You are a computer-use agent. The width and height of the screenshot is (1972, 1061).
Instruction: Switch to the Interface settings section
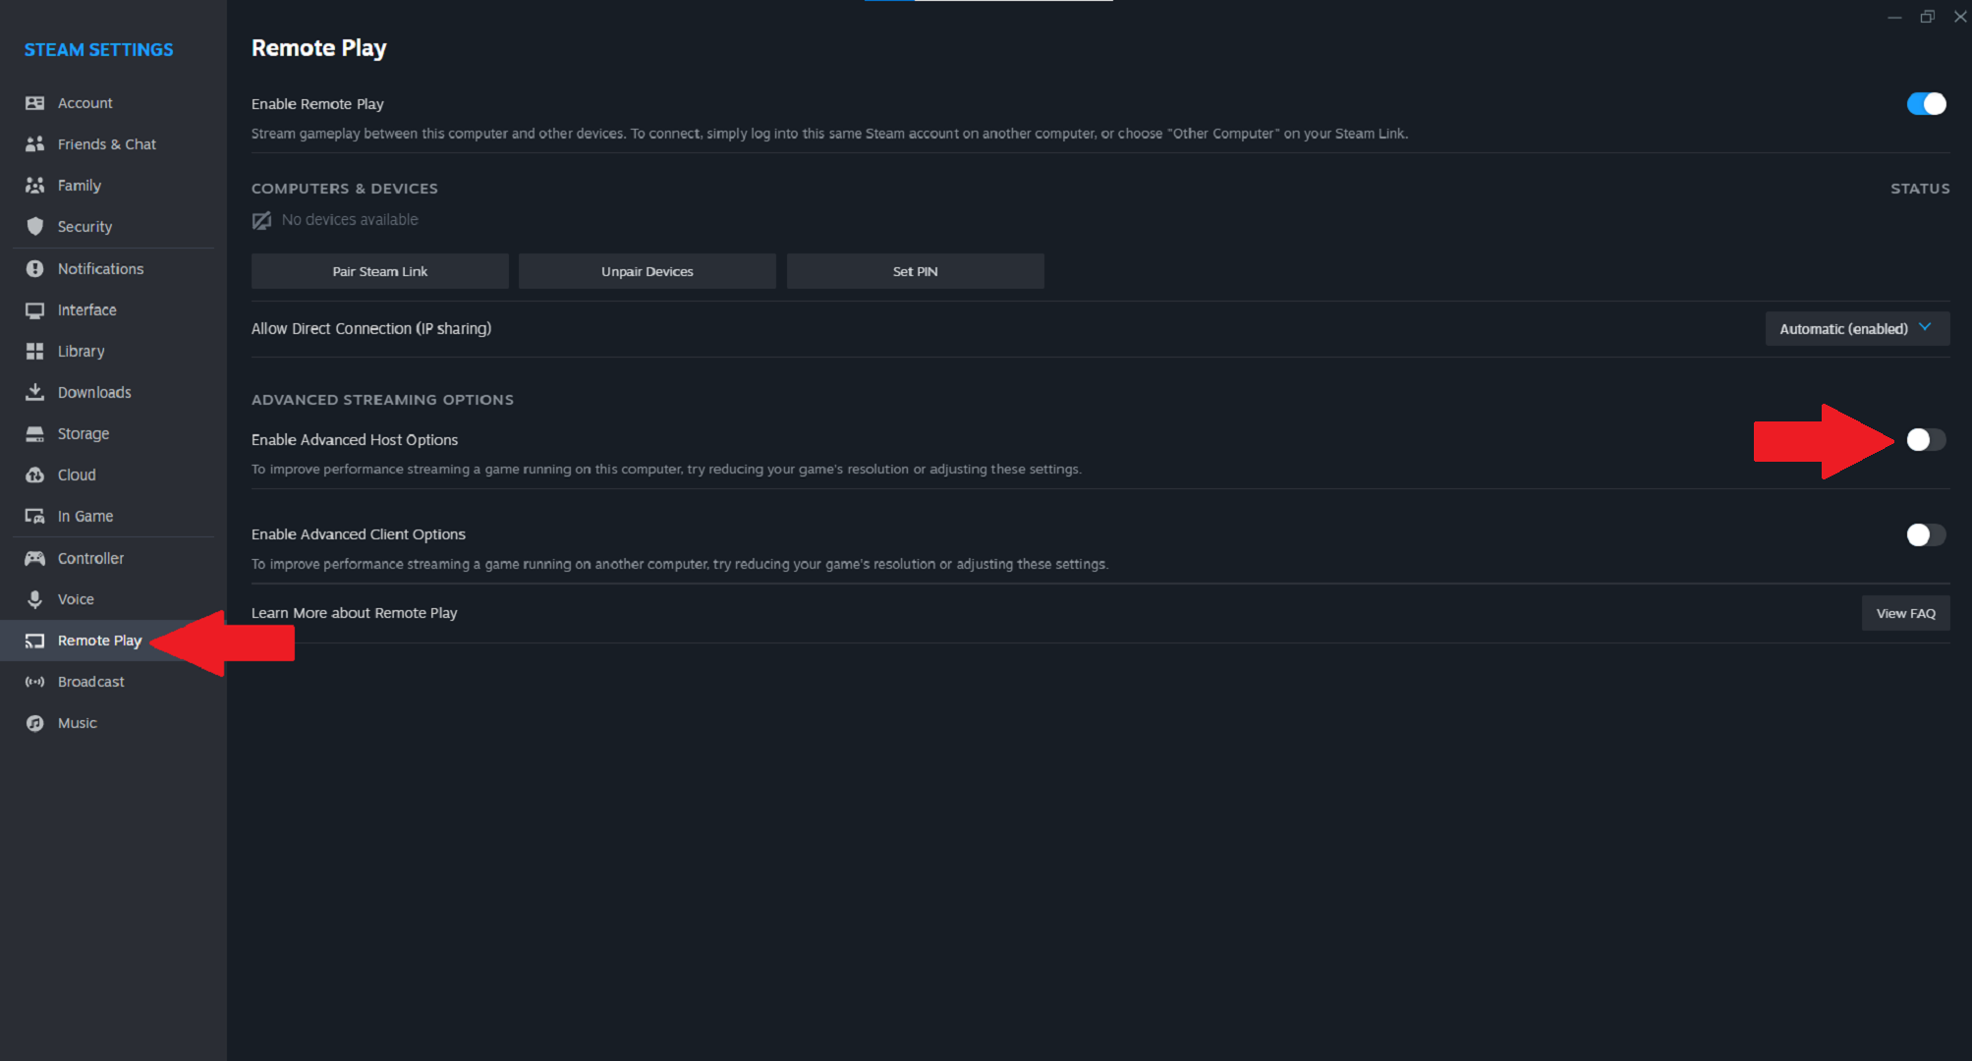coord(86,309)
